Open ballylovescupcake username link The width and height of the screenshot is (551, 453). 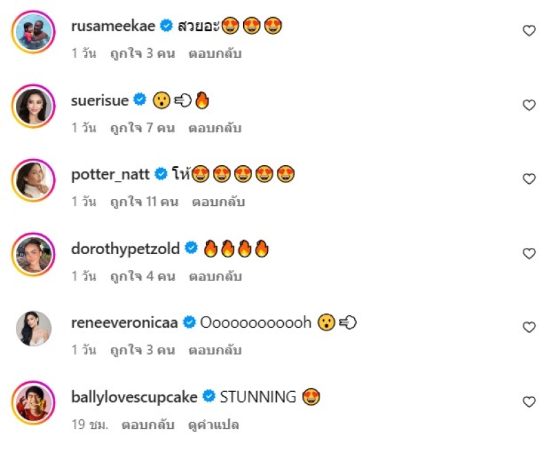(134, 397)
